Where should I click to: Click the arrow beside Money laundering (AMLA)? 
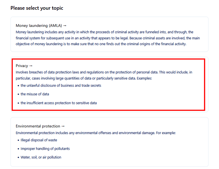click(x=65, y=25)
